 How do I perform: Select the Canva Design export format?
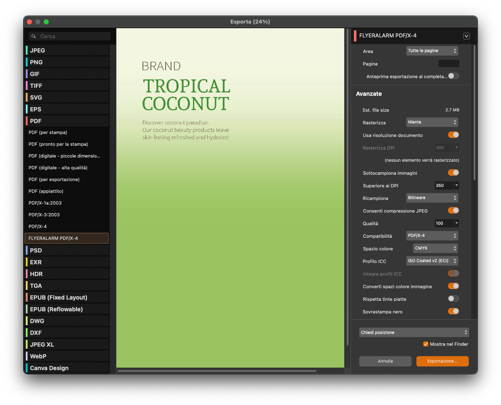[x=67, y=368]
